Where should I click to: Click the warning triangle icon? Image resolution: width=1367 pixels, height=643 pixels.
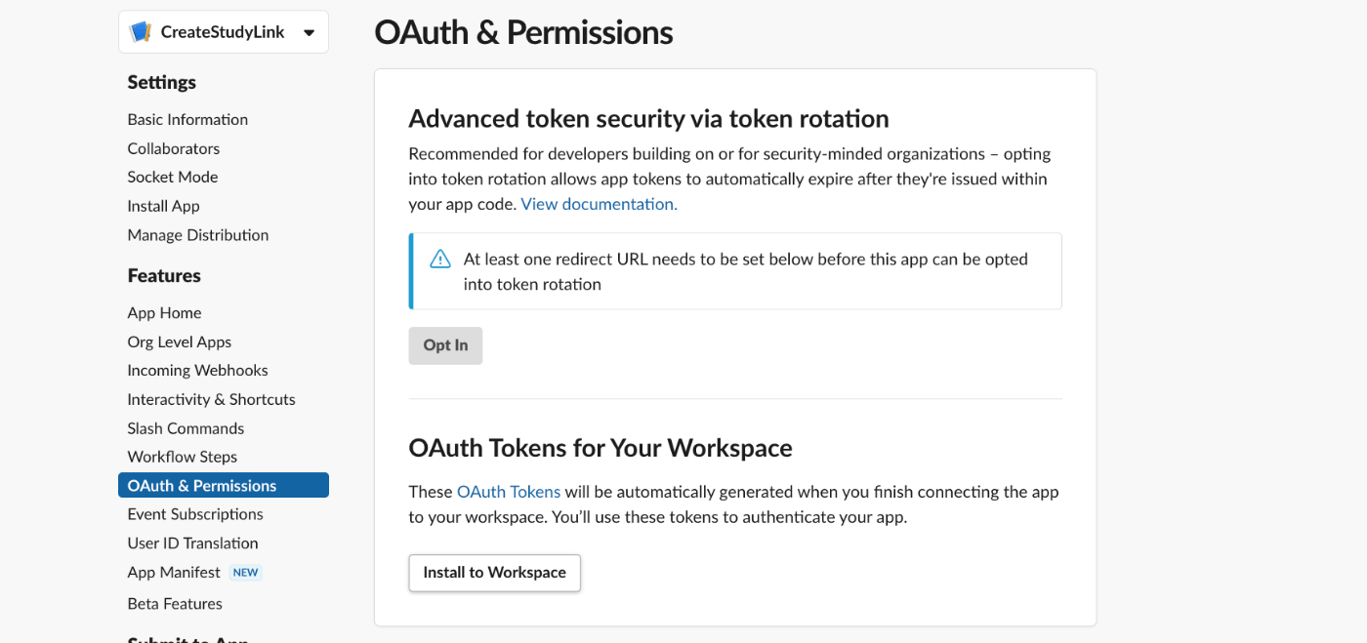[x=440, y=260]
